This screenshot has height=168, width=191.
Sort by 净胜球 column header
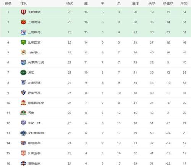(x=168, y=3)
